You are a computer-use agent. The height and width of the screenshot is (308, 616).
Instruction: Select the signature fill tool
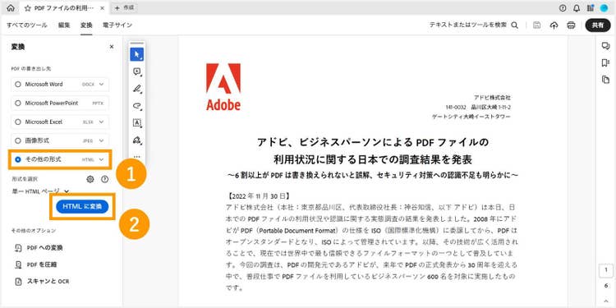click(136, 140)
